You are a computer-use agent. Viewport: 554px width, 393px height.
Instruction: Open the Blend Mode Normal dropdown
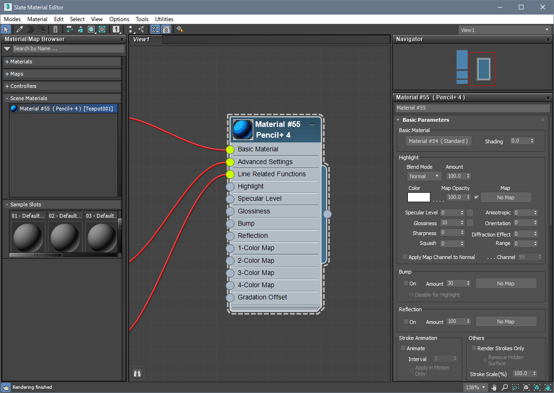coord(424,176)
